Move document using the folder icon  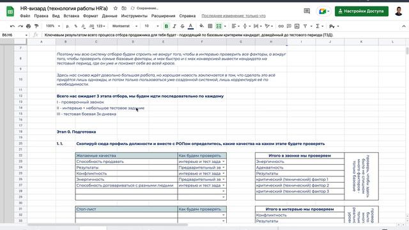click(124, 8)
